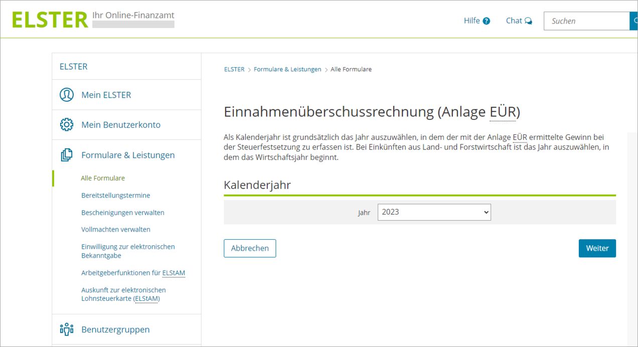638x347 pixels.
Task: Click the Benutzergruppen people icon
Action: point(67,329)
